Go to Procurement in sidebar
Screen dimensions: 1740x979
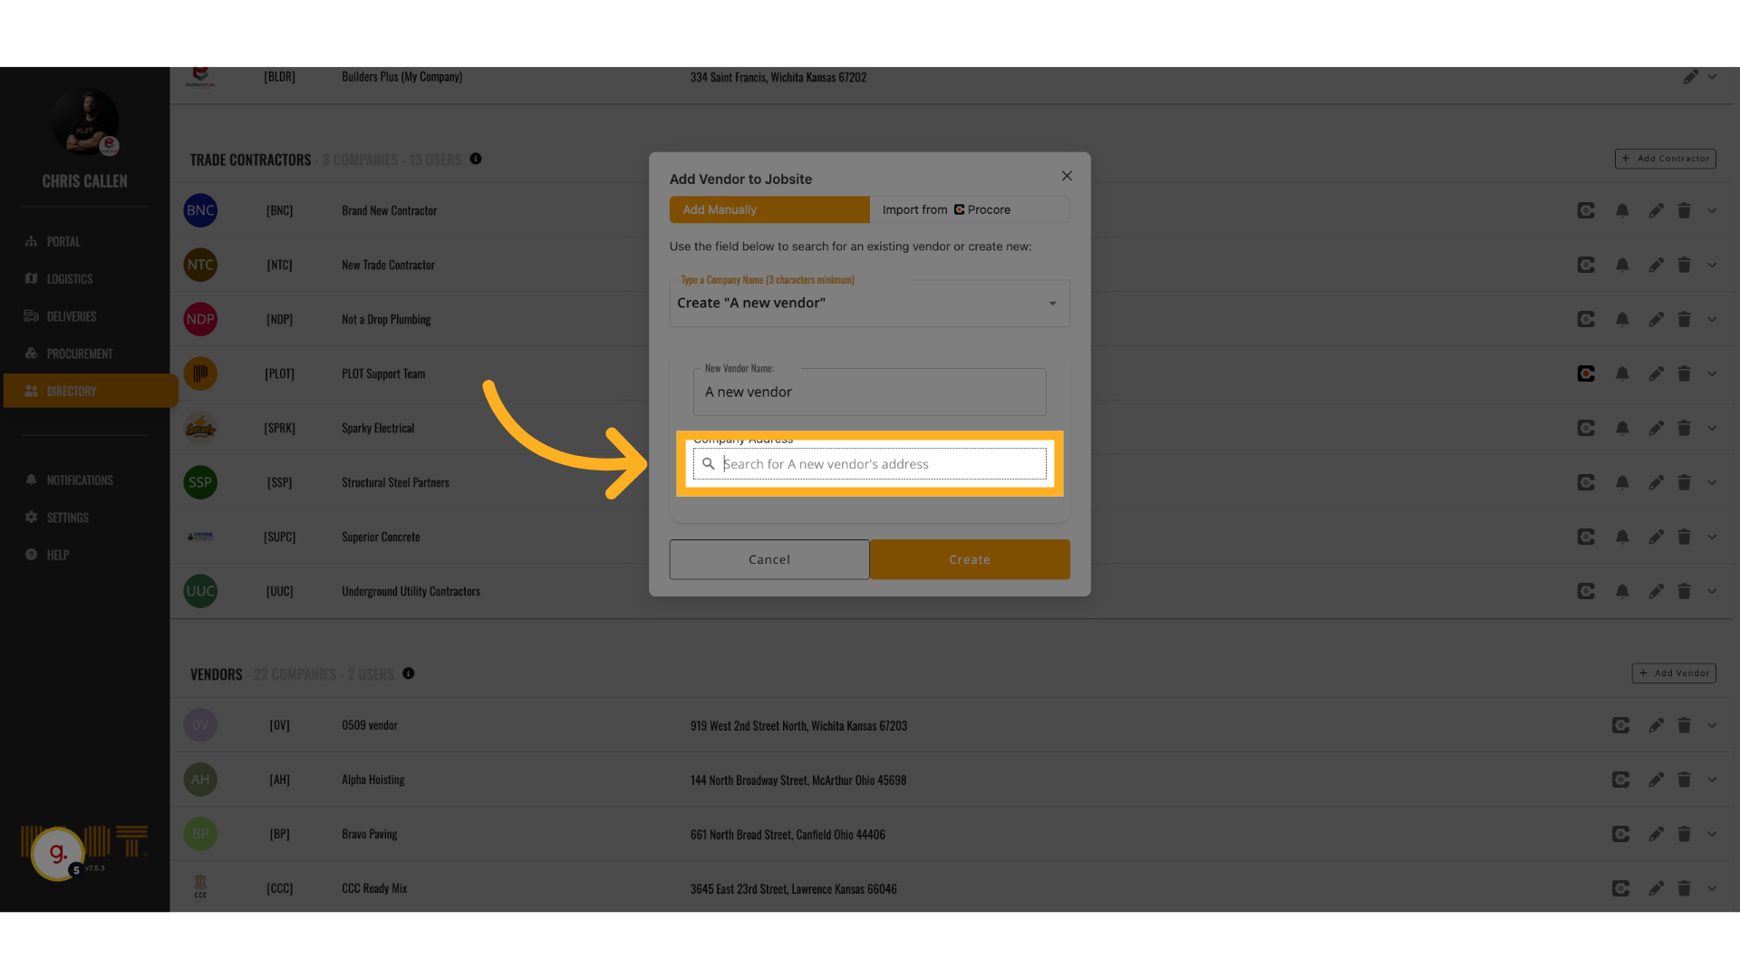pos(80,354)
